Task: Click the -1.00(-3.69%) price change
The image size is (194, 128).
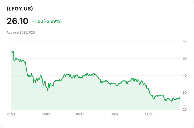Action: [47, 21]
